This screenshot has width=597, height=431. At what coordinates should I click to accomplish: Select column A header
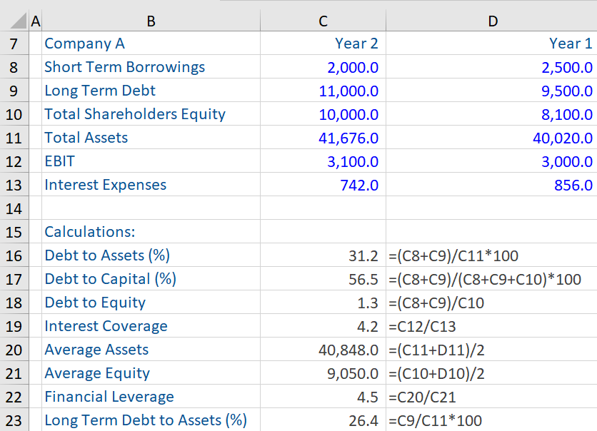36,21
